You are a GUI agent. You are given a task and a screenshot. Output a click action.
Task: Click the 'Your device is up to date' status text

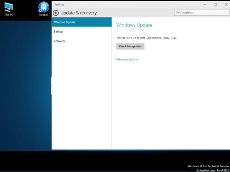(x=147, y=38)
